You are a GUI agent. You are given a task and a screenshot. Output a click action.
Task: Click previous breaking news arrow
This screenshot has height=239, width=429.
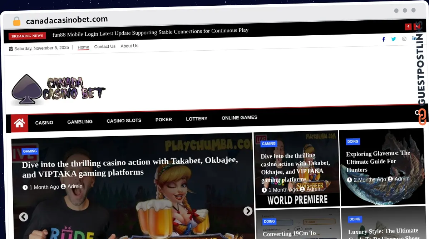(408, 27)
